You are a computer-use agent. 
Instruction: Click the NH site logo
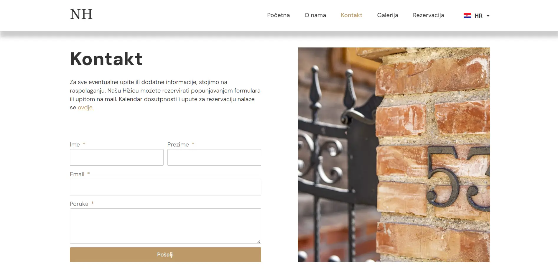click(81, 14)
